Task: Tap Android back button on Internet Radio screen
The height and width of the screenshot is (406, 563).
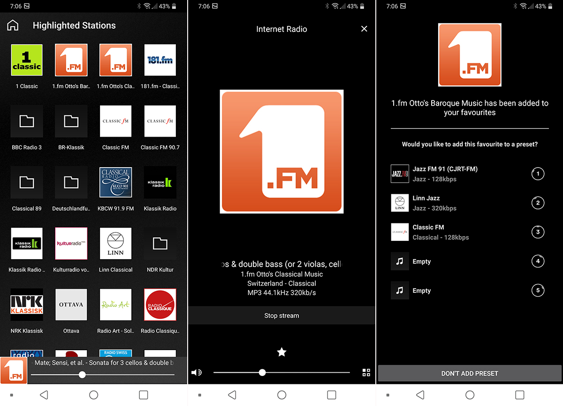Action: click(232, 395)
